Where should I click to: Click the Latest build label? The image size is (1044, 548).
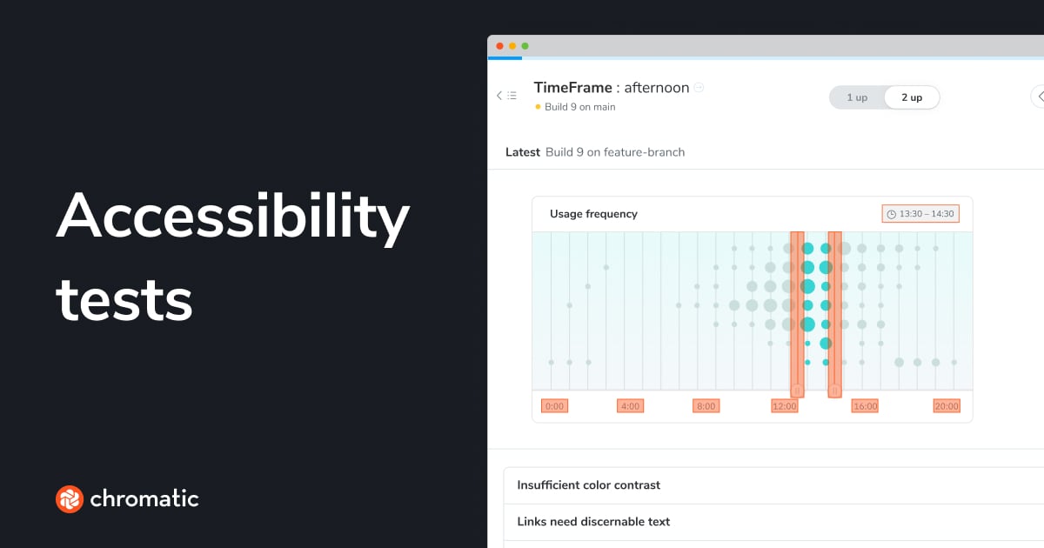pos(523,152)
